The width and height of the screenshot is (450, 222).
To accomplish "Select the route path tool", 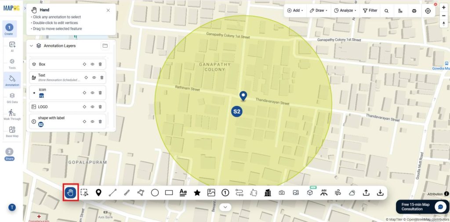I will point(239,193).
